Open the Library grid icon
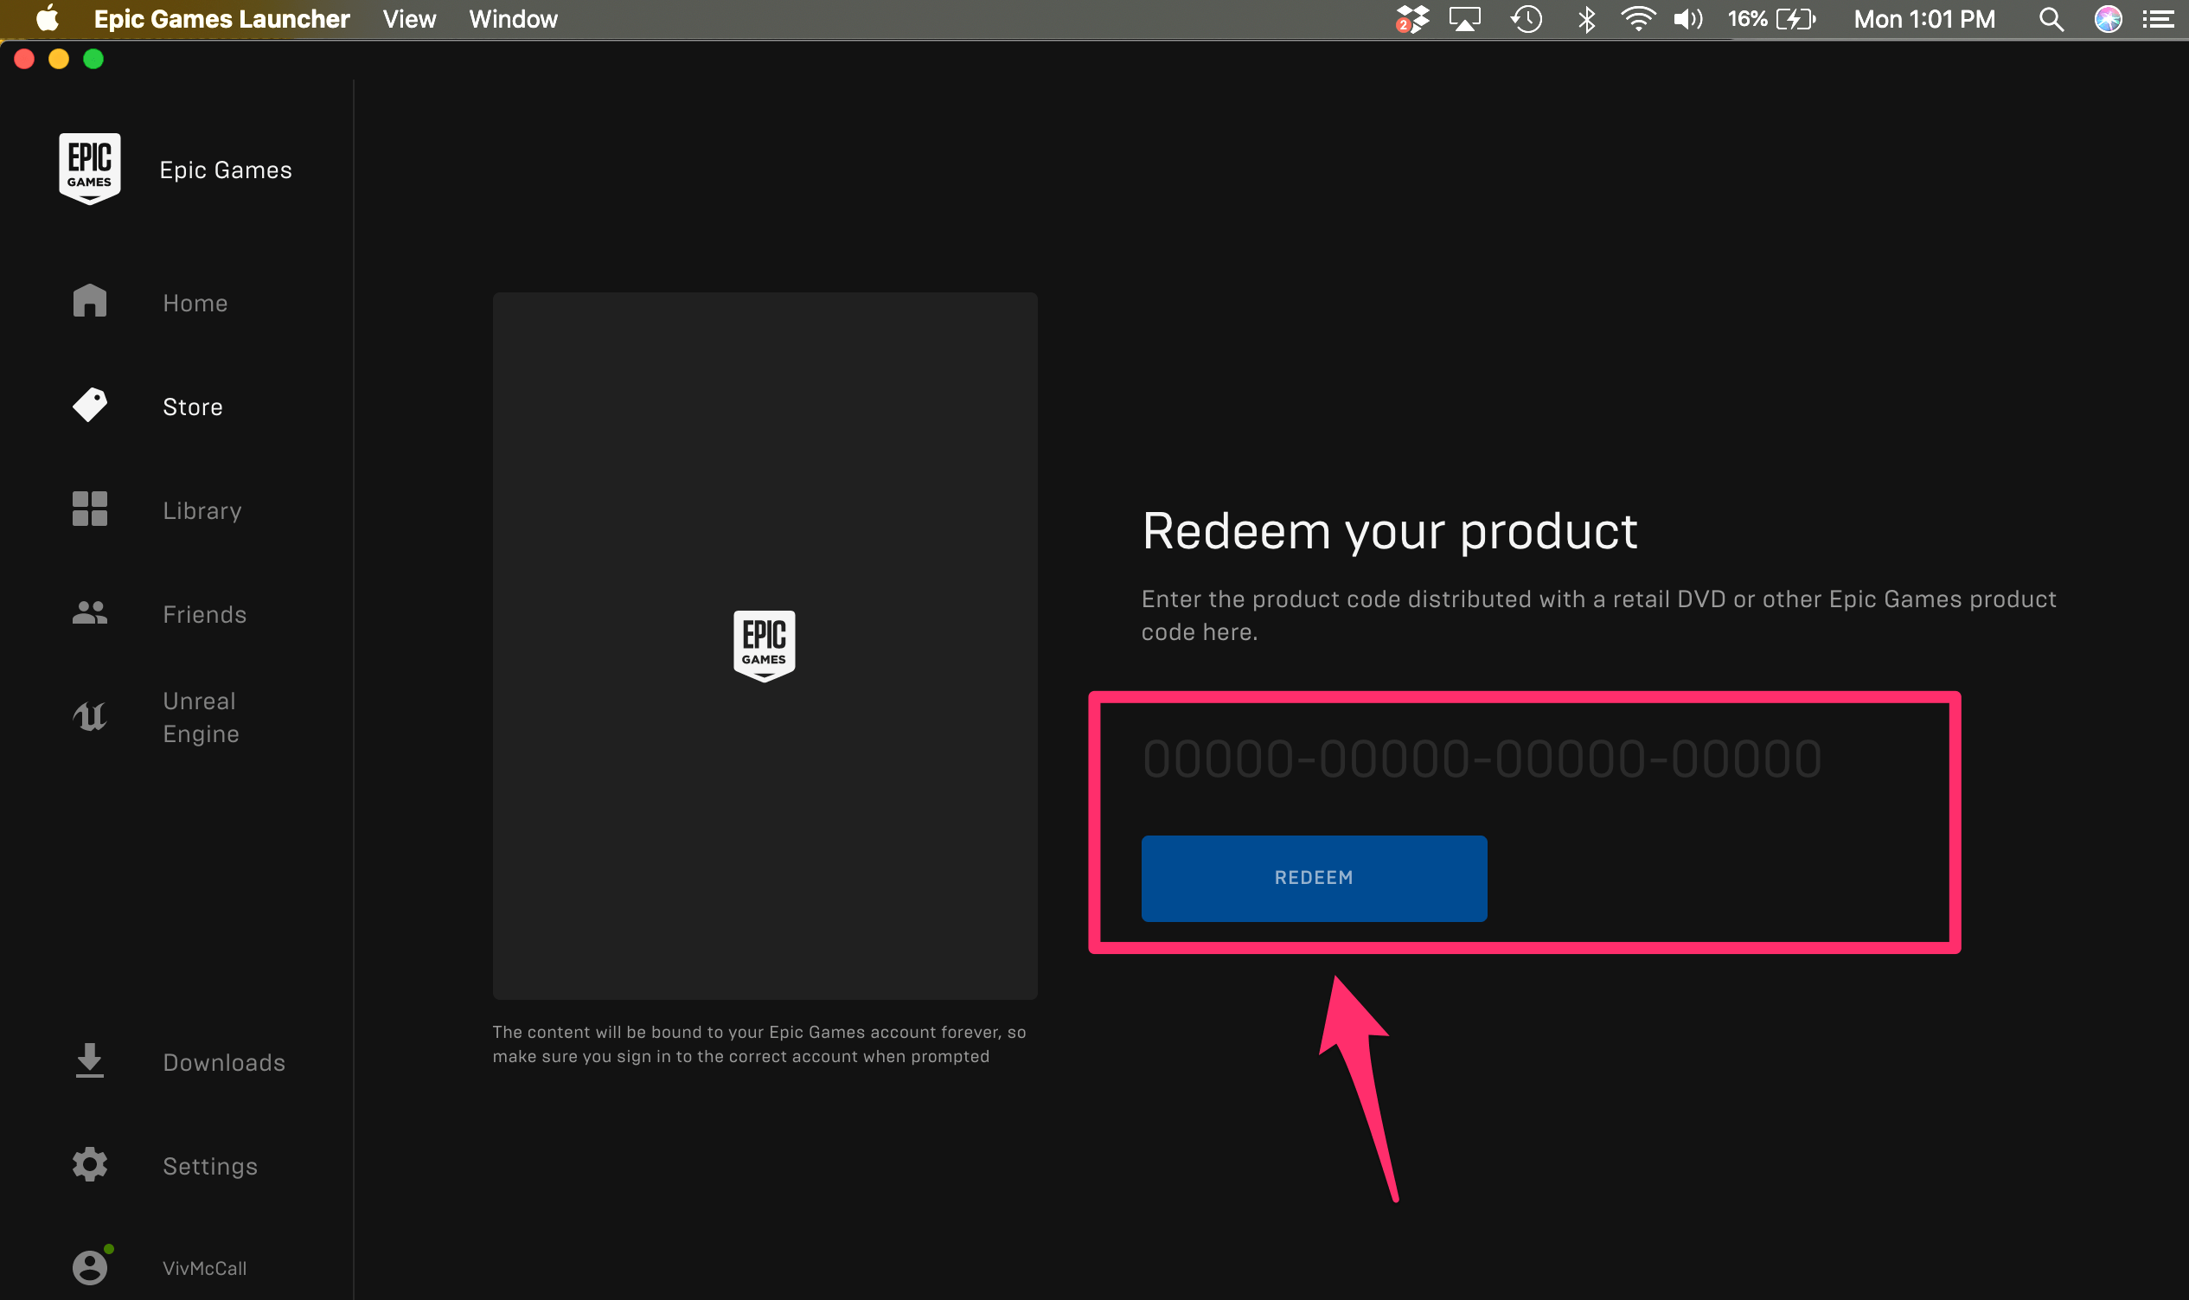 pyautogui.click(x=89, y=509)
